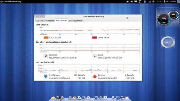The height and width of the screenshot is (101, 180).
Task: Click the 53,7 KiB total sent value
Action: click(130, 78)
